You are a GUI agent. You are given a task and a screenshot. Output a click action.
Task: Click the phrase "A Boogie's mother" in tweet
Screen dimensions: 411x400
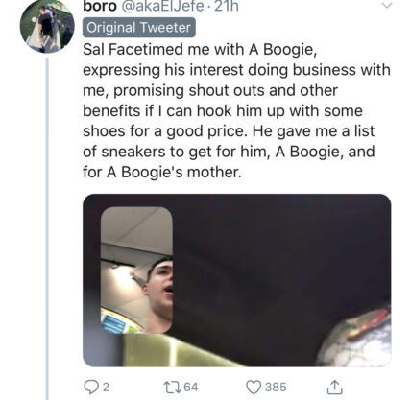(x=173, y=173)
